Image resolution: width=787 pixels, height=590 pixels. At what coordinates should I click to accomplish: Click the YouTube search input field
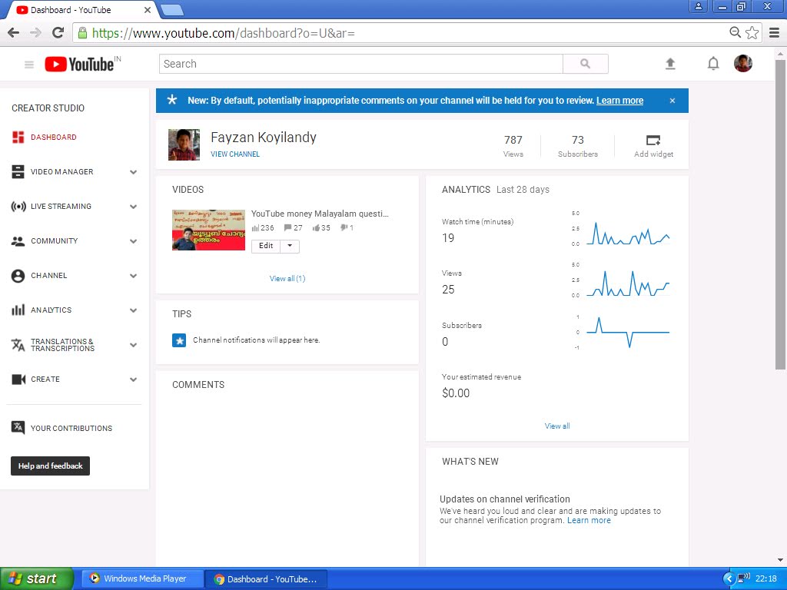click(361, 64)
